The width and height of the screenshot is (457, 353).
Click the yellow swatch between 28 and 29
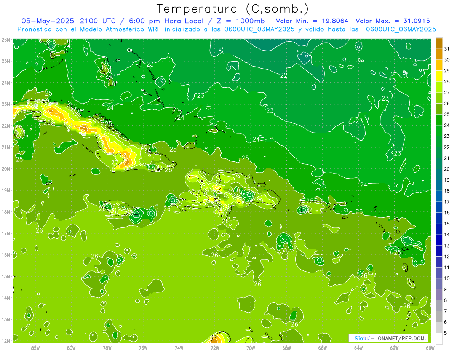point(439,76)
